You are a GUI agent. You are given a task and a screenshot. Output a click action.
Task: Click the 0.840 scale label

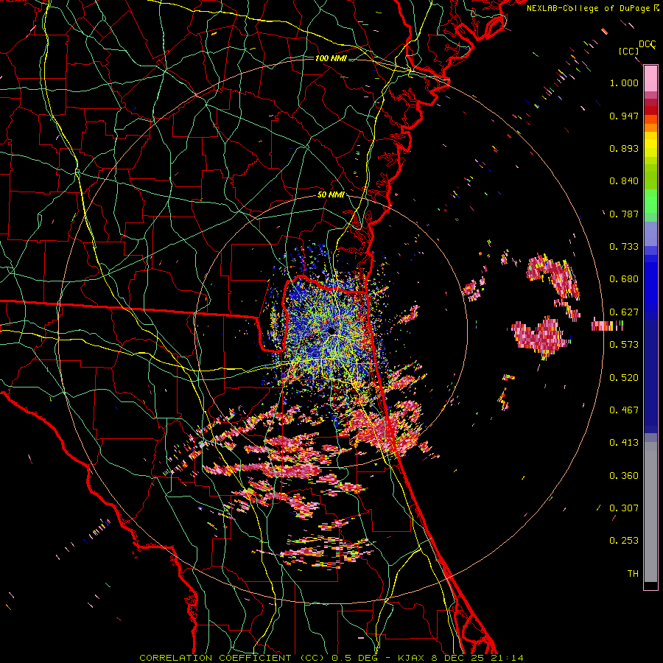click(x=624, y=181)
